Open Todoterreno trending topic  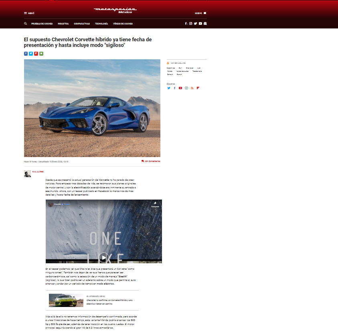click(x=197, y=71)
